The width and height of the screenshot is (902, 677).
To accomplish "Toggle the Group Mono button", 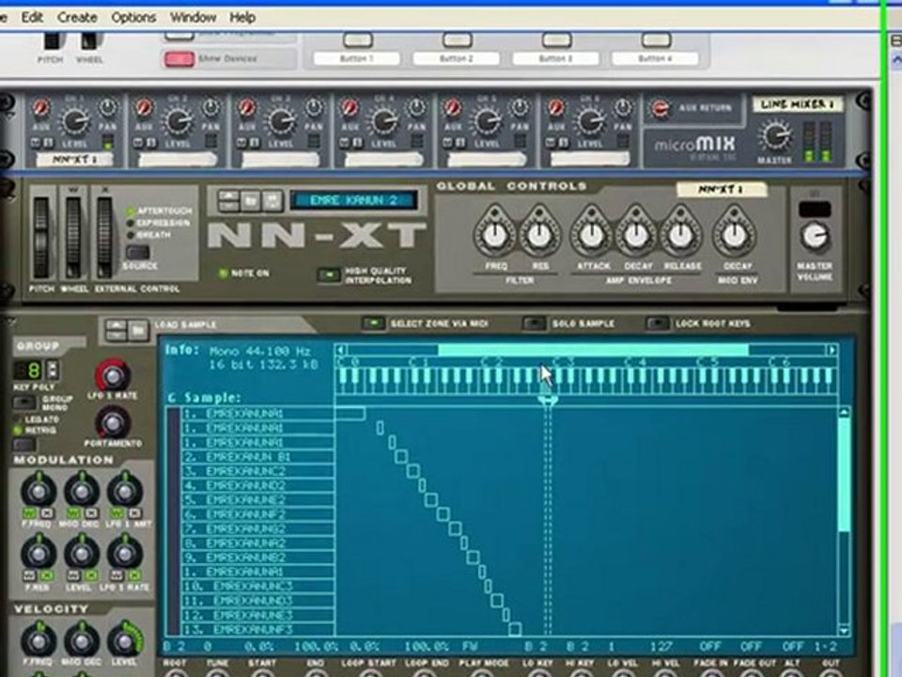I will (24, 402).
